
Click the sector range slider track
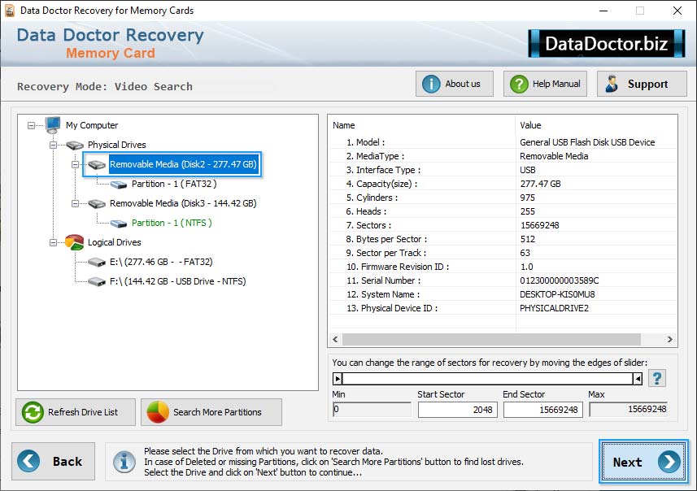(488, 379)
